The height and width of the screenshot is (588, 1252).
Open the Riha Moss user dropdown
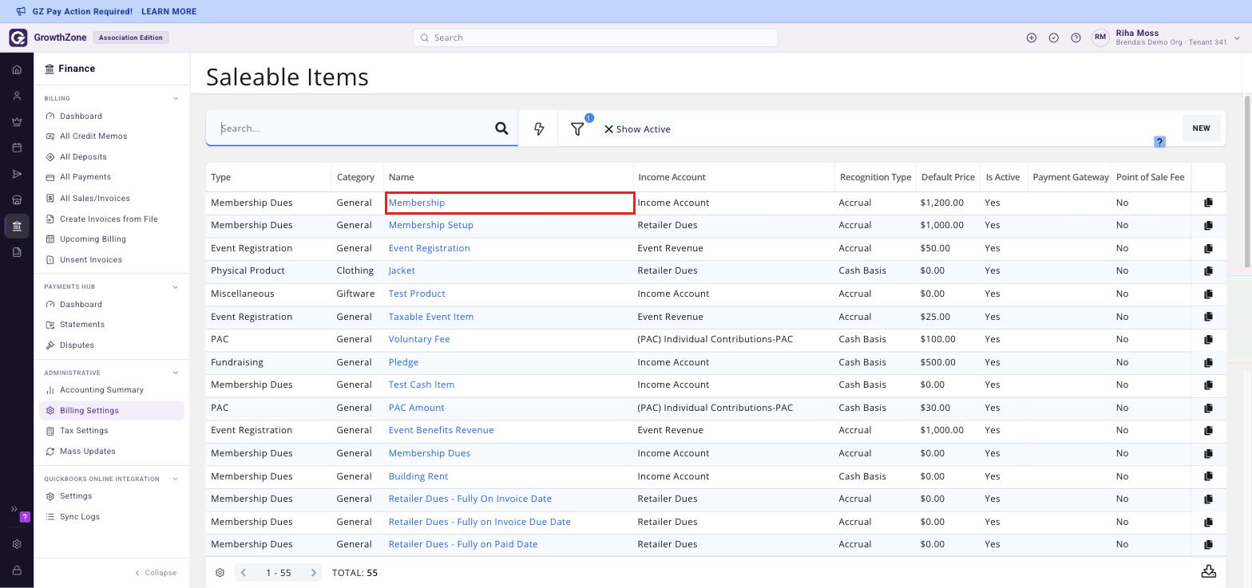(x=1237, y=37)
